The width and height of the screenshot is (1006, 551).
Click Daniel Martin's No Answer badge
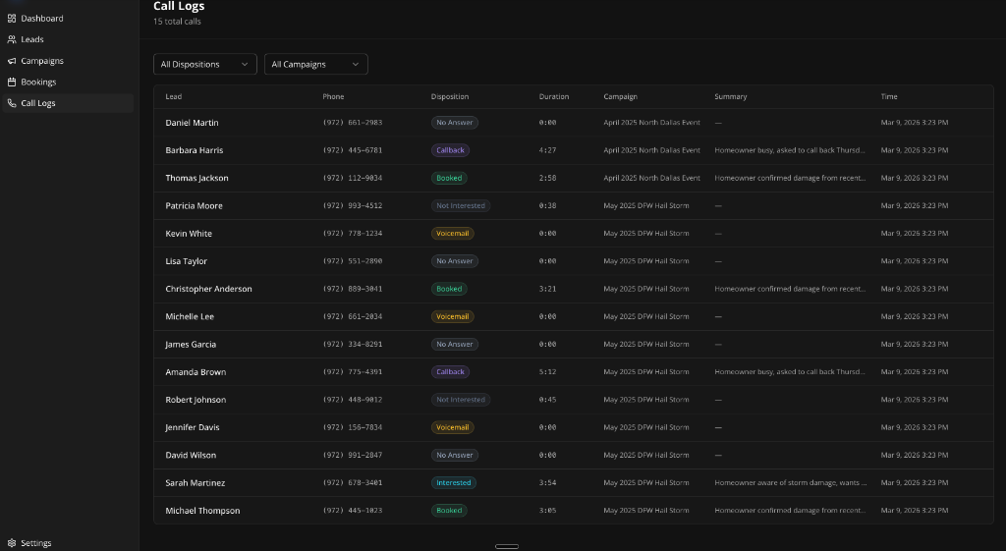(x=455, y=123)
